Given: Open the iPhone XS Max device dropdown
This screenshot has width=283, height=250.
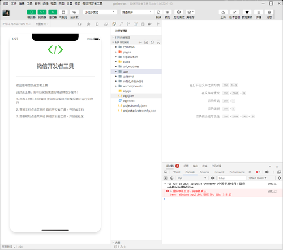Looking at the screenshot, I should (x=16, y=24).
